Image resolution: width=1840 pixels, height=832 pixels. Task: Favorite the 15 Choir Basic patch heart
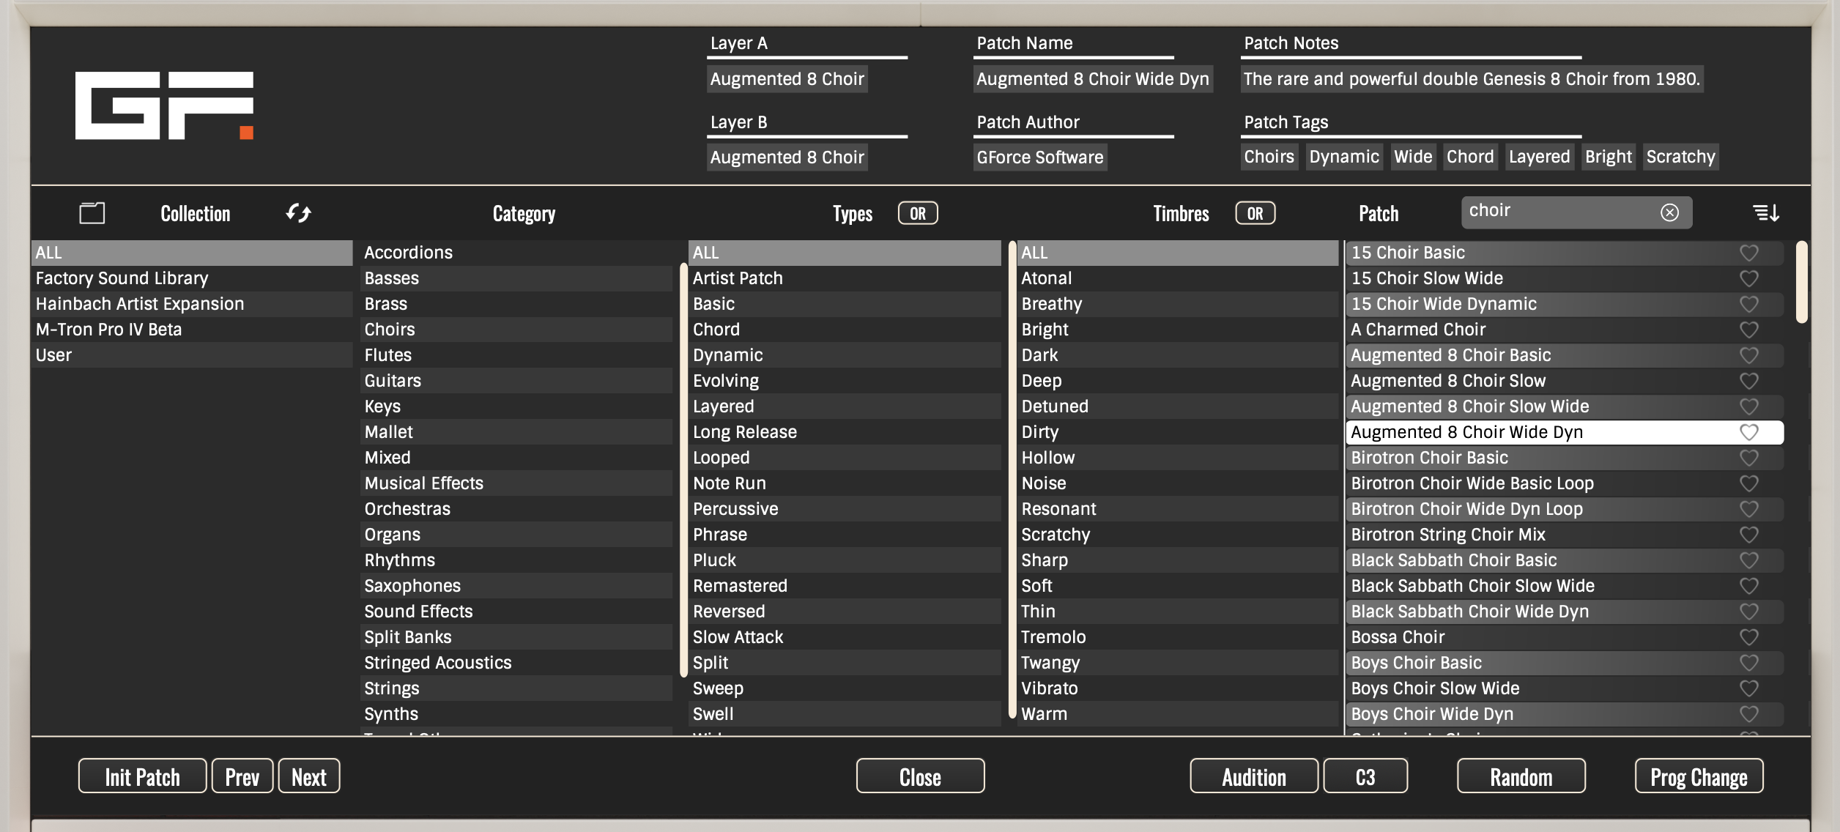[1748, 253]
